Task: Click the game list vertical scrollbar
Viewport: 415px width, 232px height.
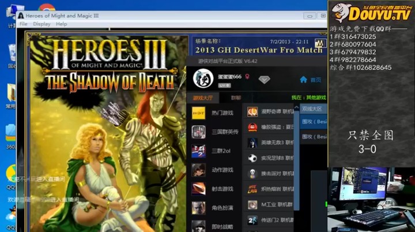Action: [x=296, y=160]
